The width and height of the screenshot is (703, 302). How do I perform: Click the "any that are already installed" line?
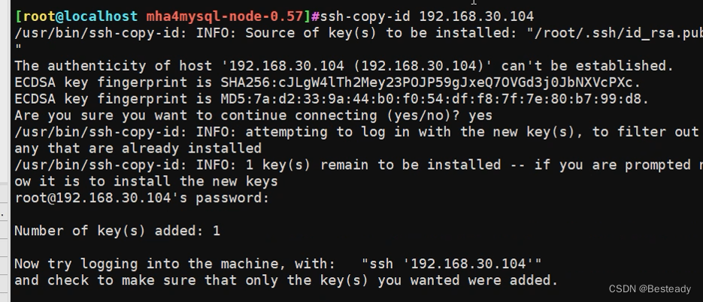pos(138,148)
